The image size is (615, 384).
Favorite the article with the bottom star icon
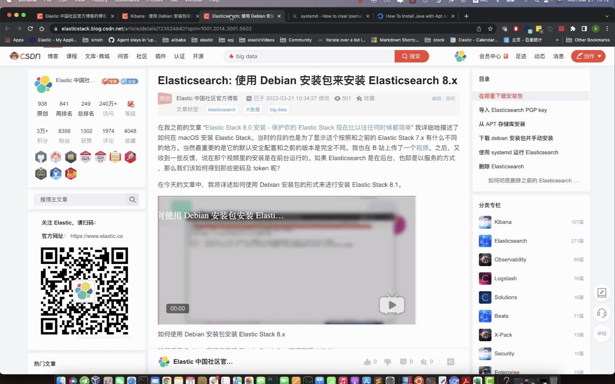pos(424,362)
